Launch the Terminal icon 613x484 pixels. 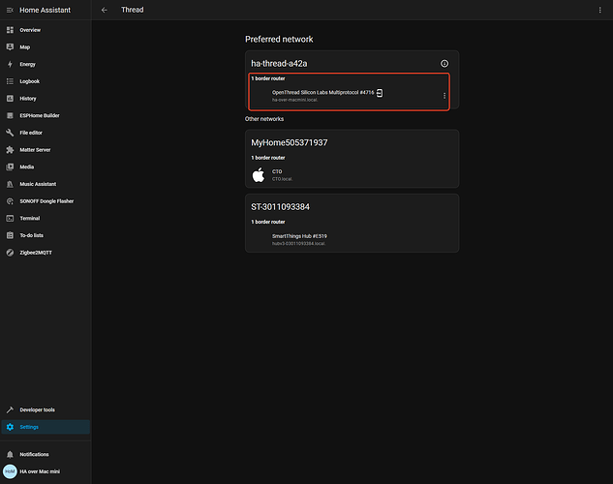click(10, 219)
